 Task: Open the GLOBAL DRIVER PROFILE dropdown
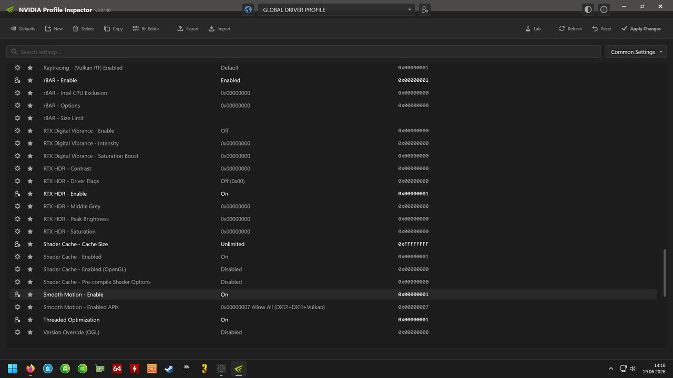click(336, 9)
